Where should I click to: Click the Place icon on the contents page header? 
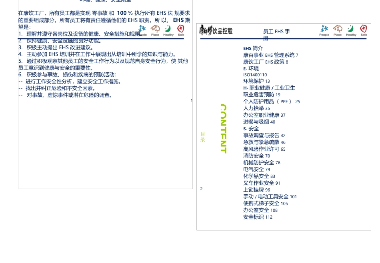click(x=337, y=30)
